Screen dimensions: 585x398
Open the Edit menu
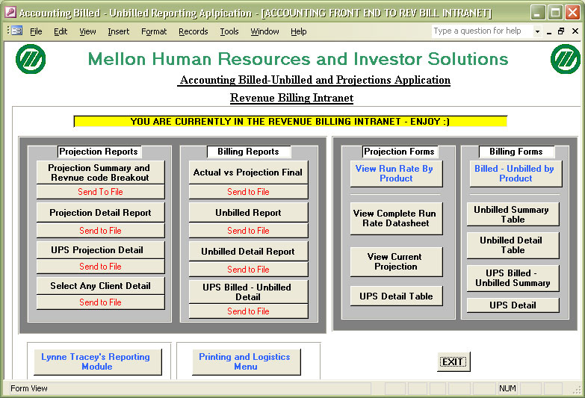pos(61,31)
